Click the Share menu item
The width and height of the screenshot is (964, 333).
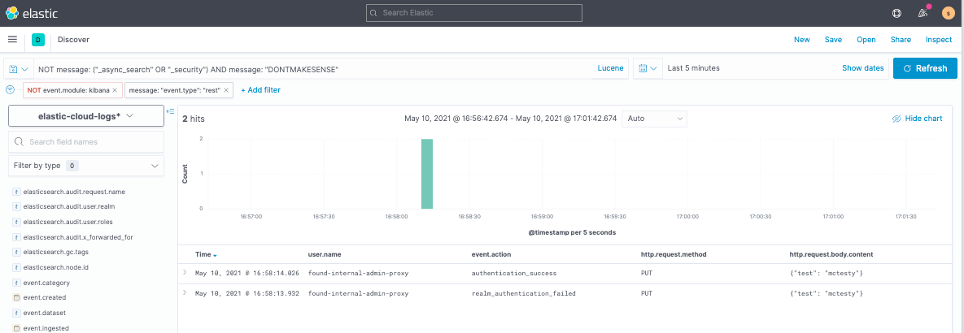pos(901,40)
